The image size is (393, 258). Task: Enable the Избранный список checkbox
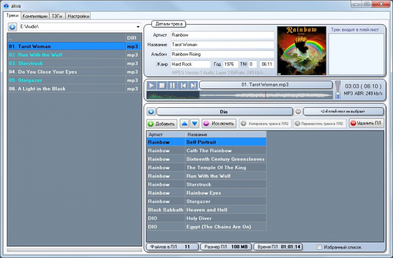pos(319,247)
